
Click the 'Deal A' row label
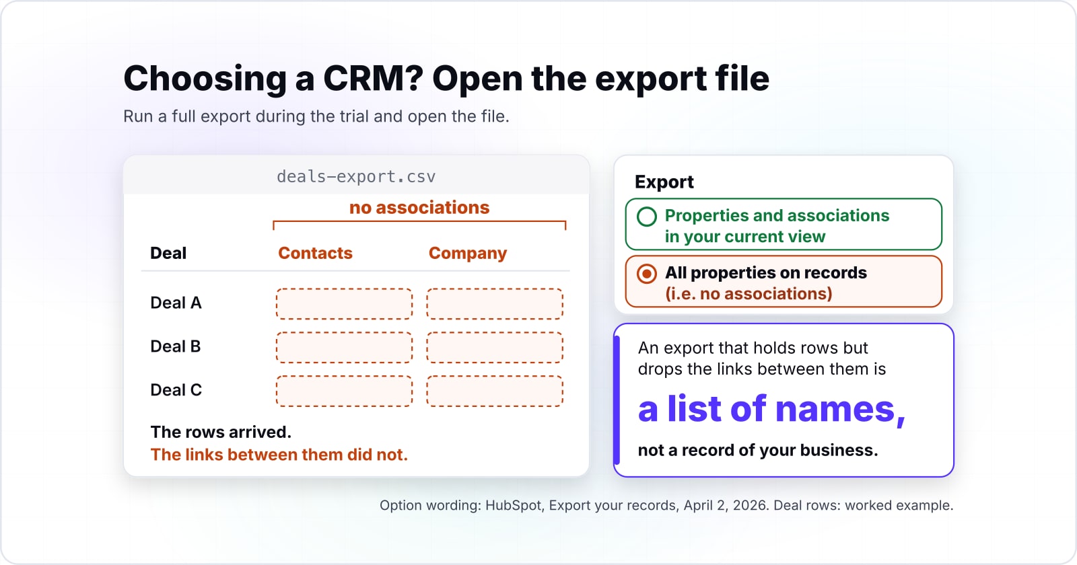[x=176, y=303]
